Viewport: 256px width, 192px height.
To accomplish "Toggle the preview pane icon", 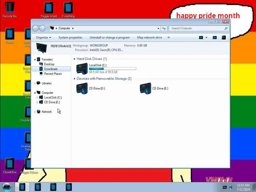I will (215, 37).
